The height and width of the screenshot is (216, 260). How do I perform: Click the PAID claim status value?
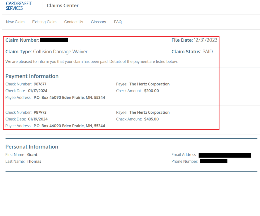coord(207,52)
